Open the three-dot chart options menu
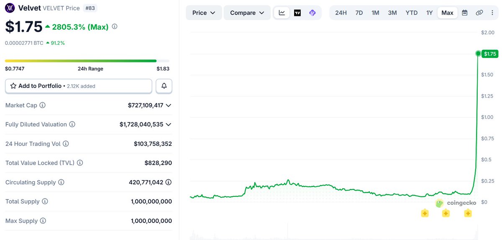Screen dimensions: 502x240 pyautogui.click(x=492, y=13)
